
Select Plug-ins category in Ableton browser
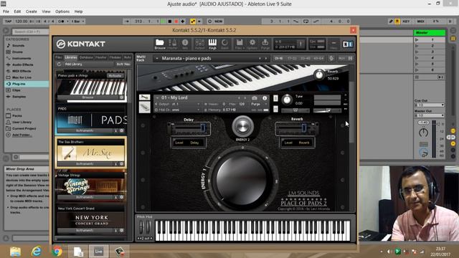pos(27,84)
